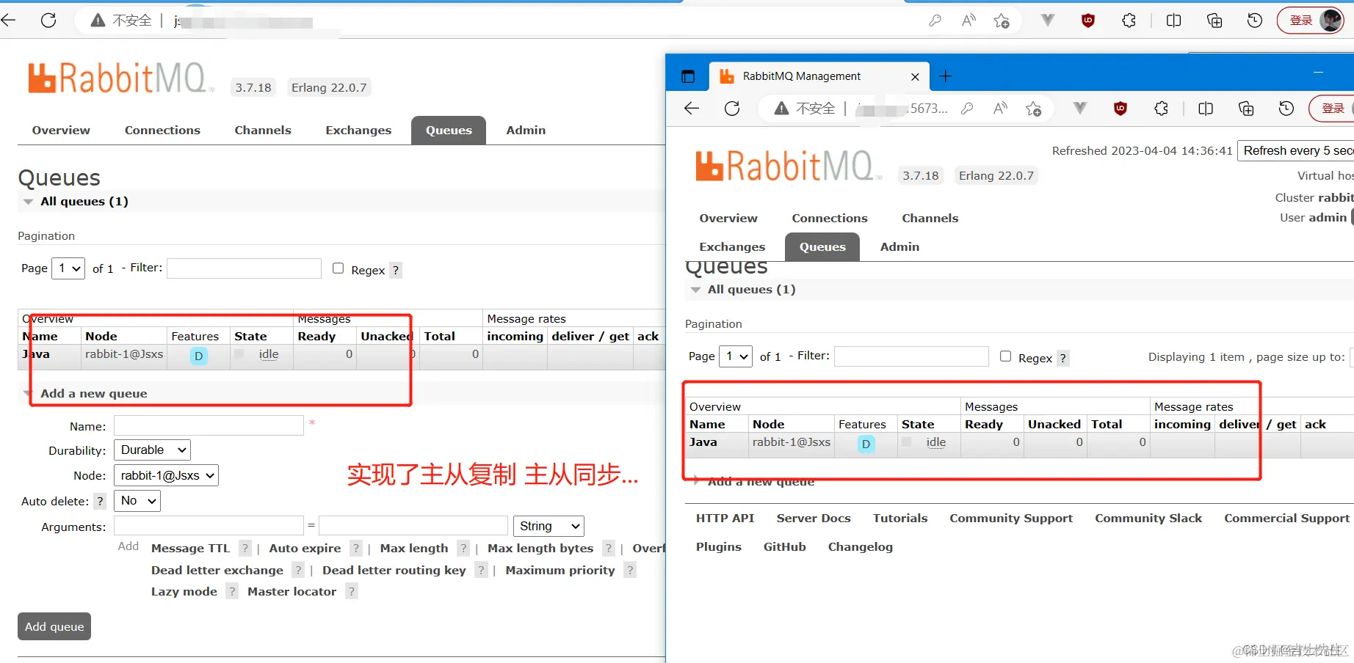The height and width of the screenshot is (663, 1354).
Task: Open the Auto delete No dropdown
Action: [x=137, y=501]
